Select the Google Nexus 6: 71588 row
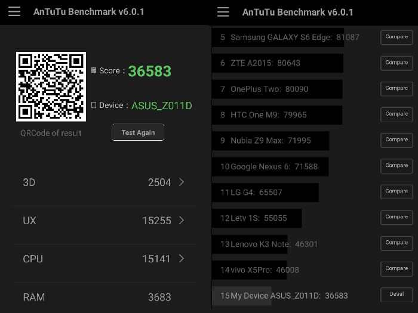The width and height of the screenshot is (418, 313). pos(271,166)
